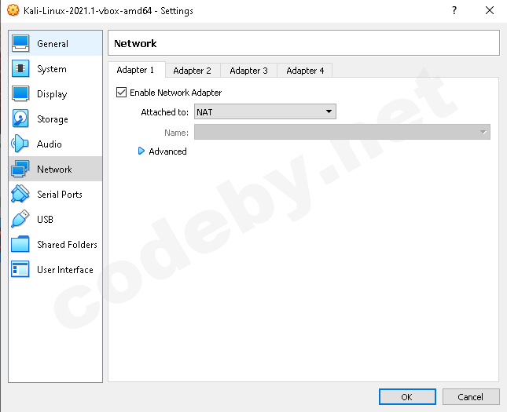Click the Network page heading
Viewport: 507px width, 412px height.
135,44
